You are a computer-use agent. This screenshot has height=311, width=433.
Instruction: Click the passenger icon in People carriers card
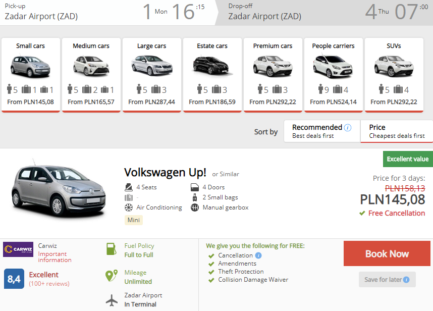click(x=320, y=89)
